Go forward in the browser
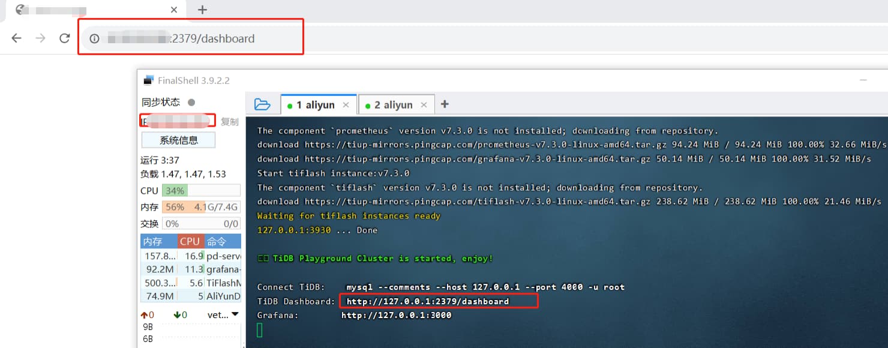 pyautogui.click(x=40, y=38)
